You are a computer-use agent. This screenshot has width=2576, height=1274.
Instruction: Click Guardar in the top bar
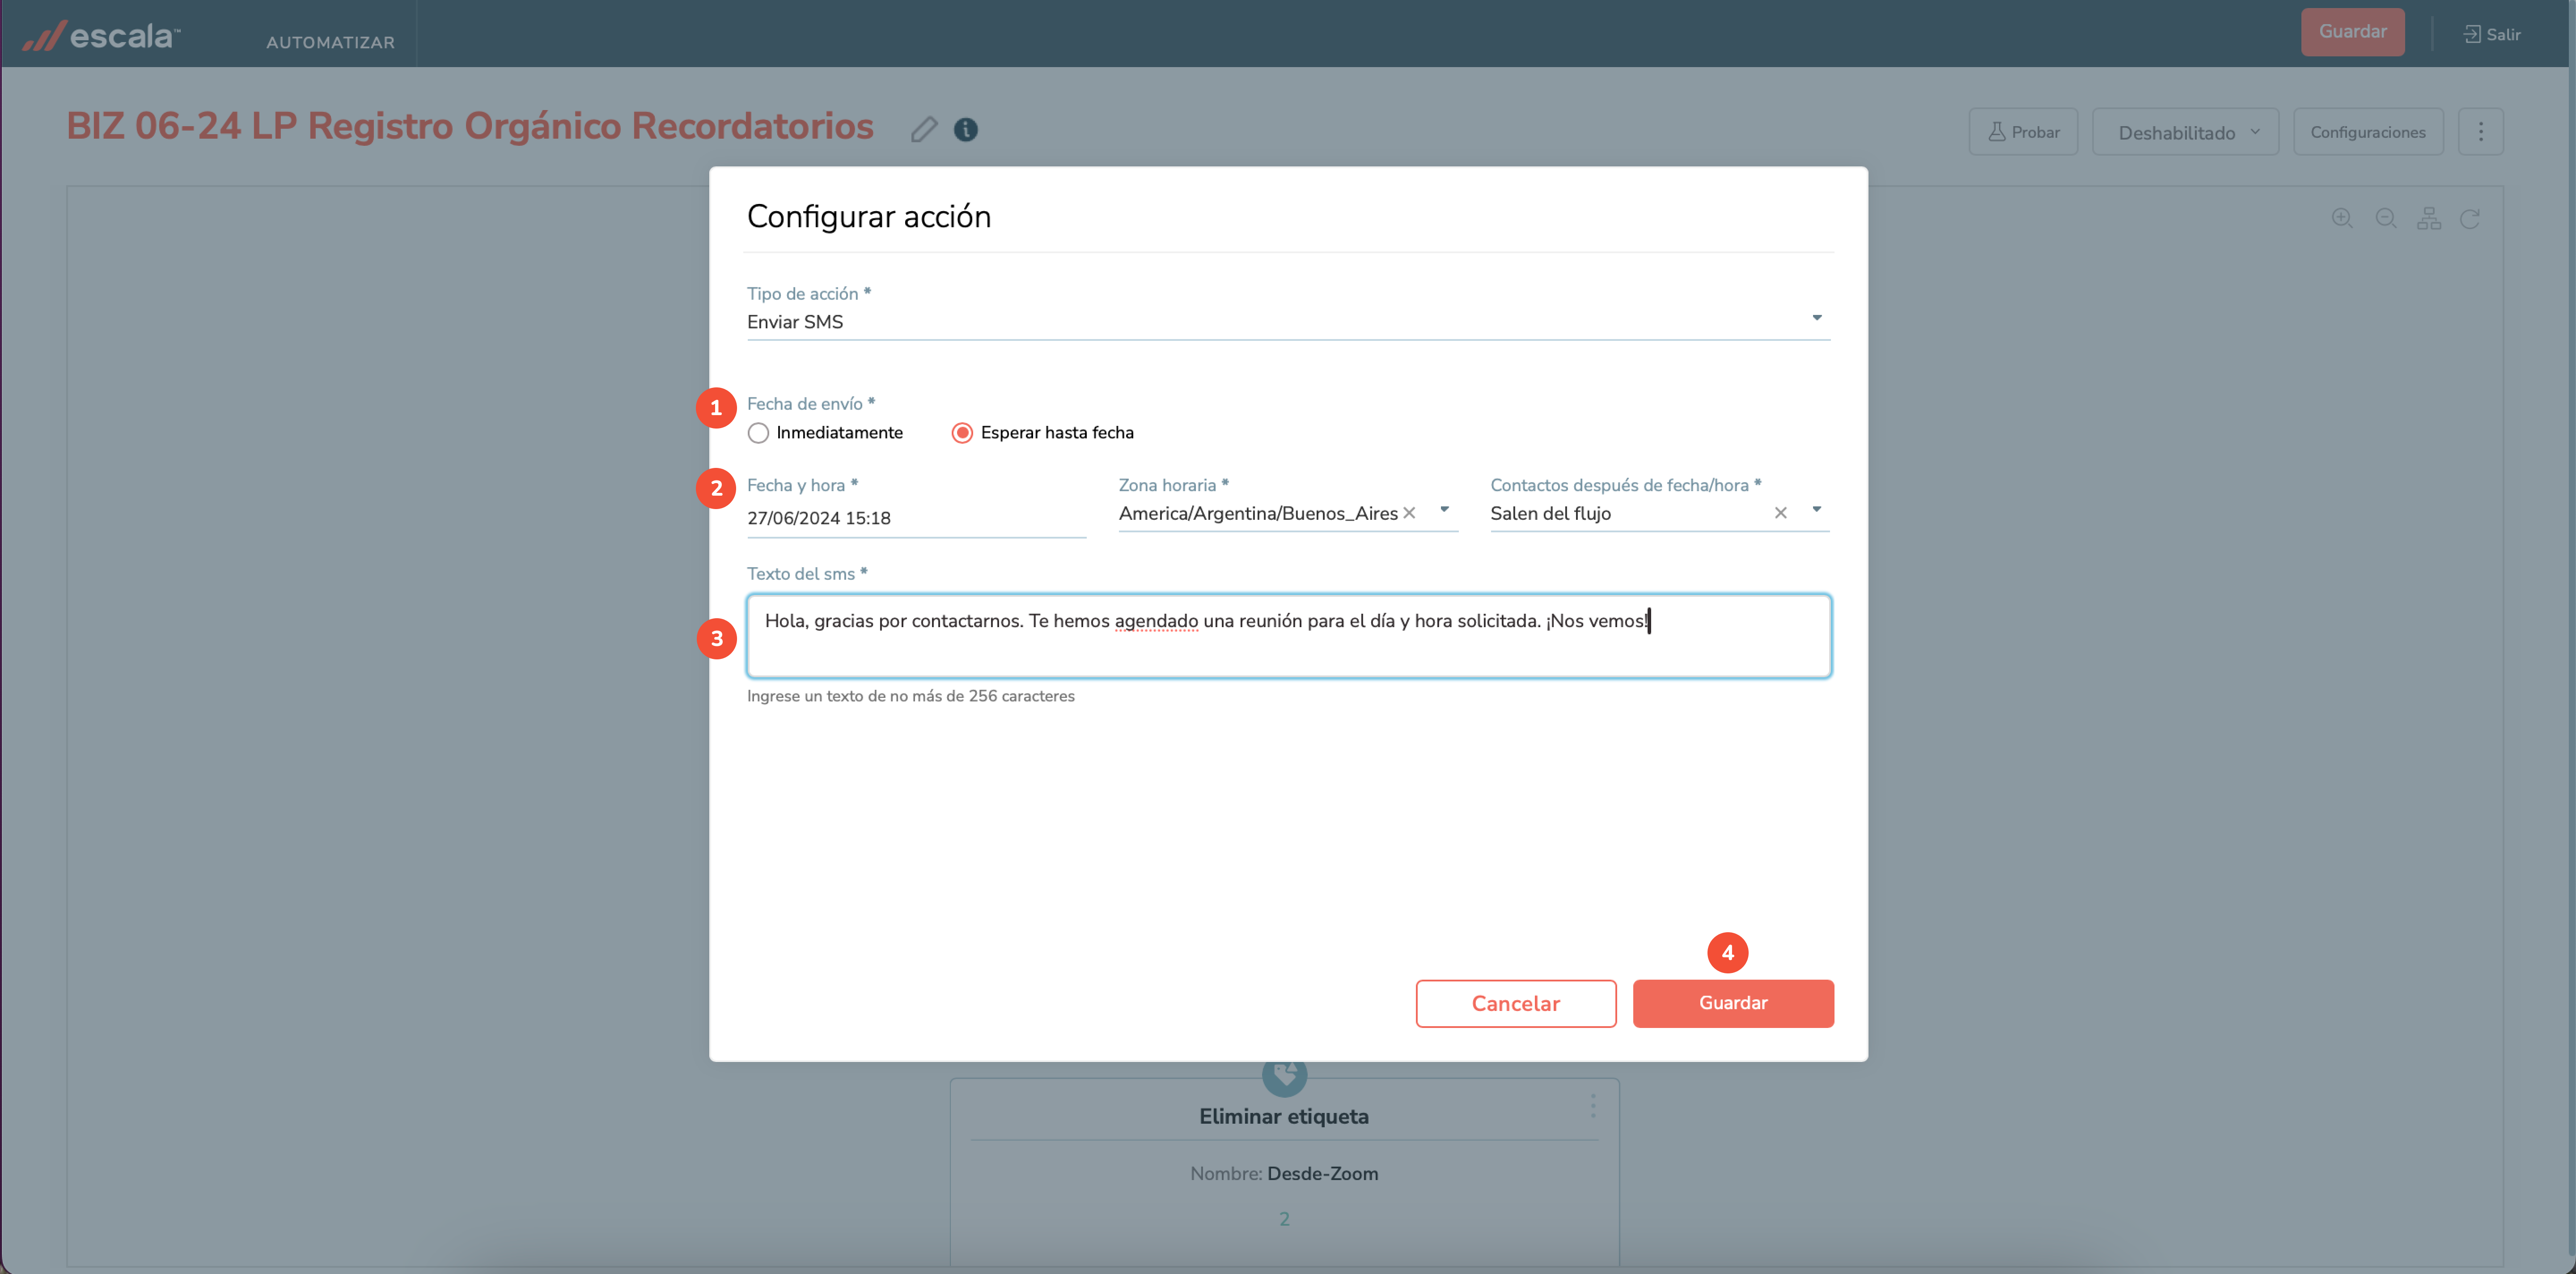click(2352, 32)
